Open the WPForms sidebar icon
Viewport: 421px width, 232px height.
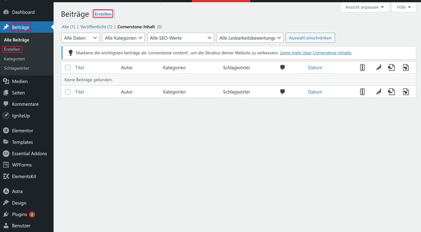(6, 165)
